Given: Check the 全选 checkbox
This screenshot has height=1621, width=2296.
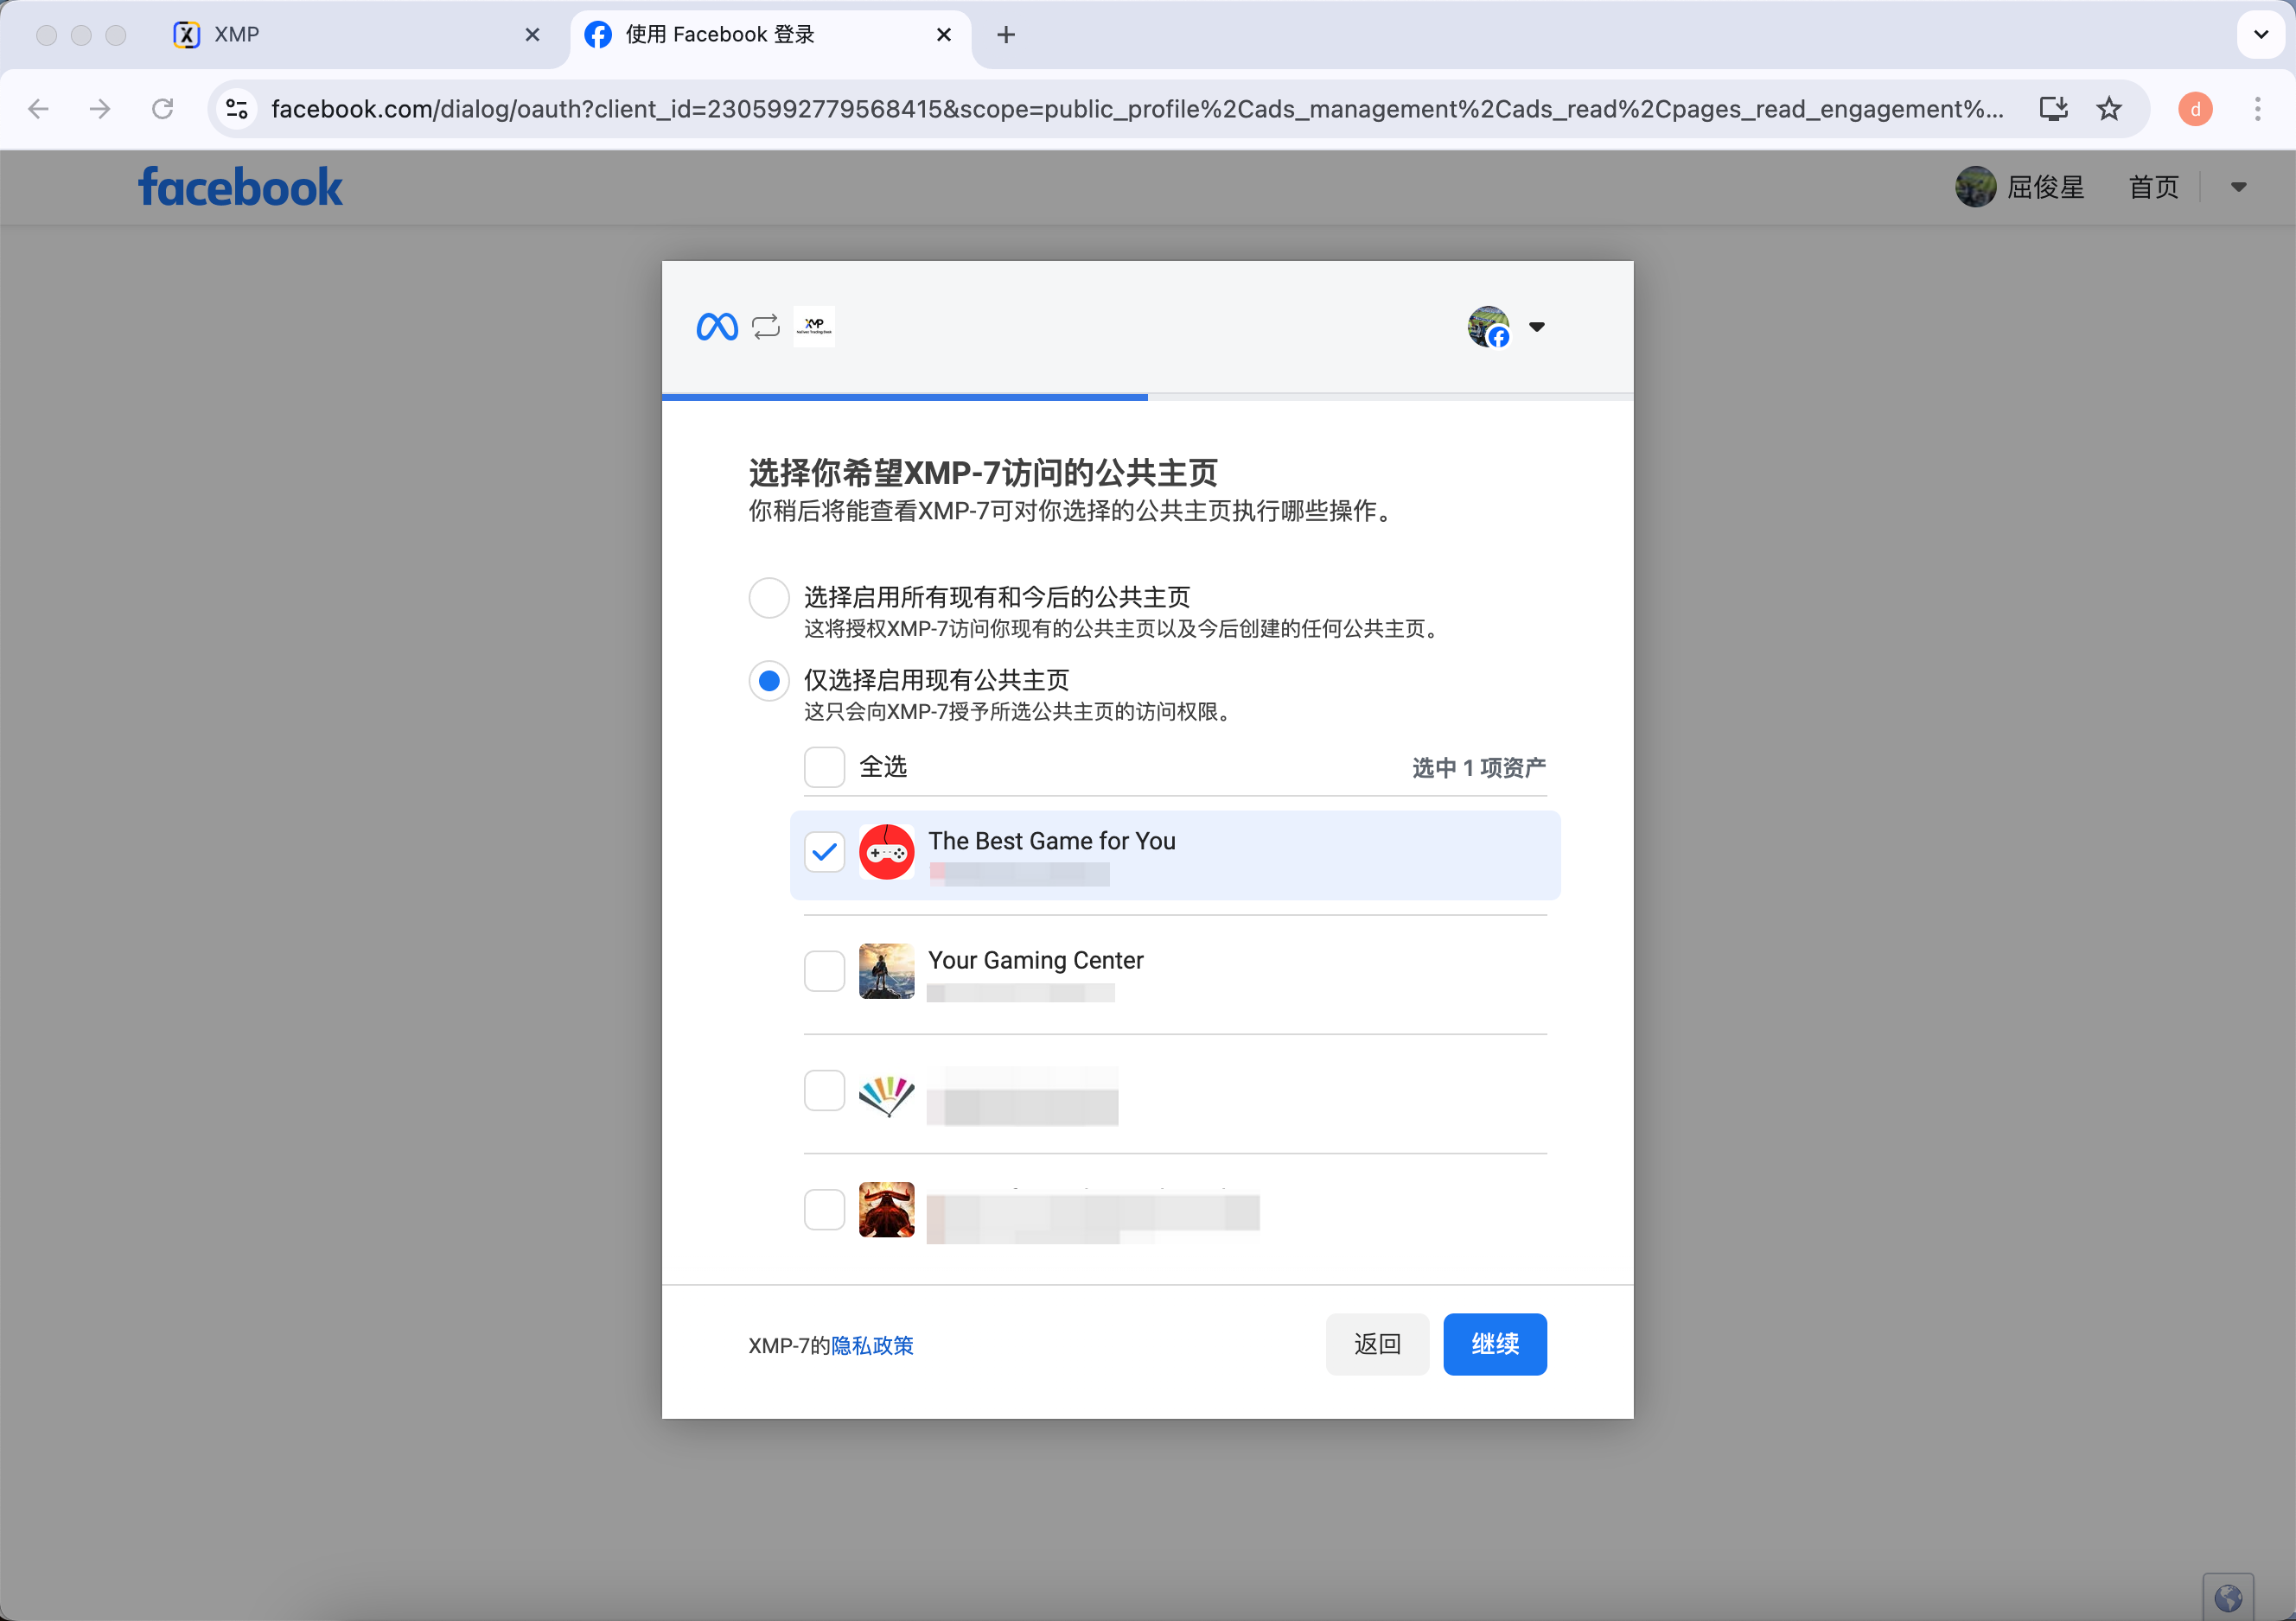Looking at the screenshot, I should click(x=824, y=767).
